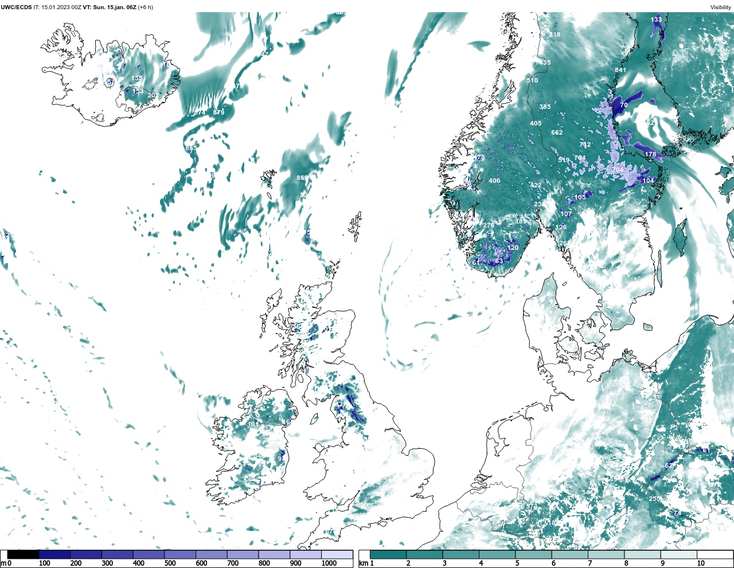Click the black 0 m swatch in legend

tap(24, 554)
